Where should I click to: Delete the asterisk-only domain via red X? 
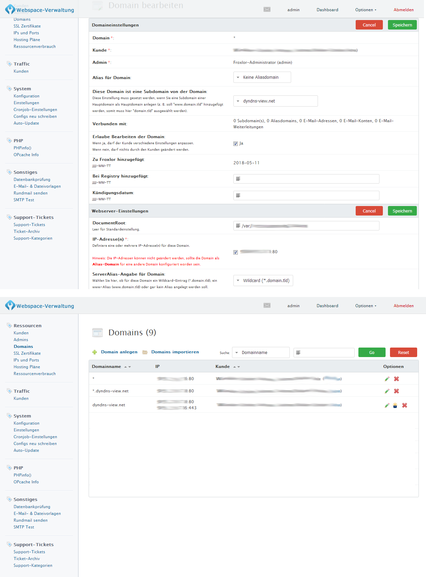(x=396, y=379)
